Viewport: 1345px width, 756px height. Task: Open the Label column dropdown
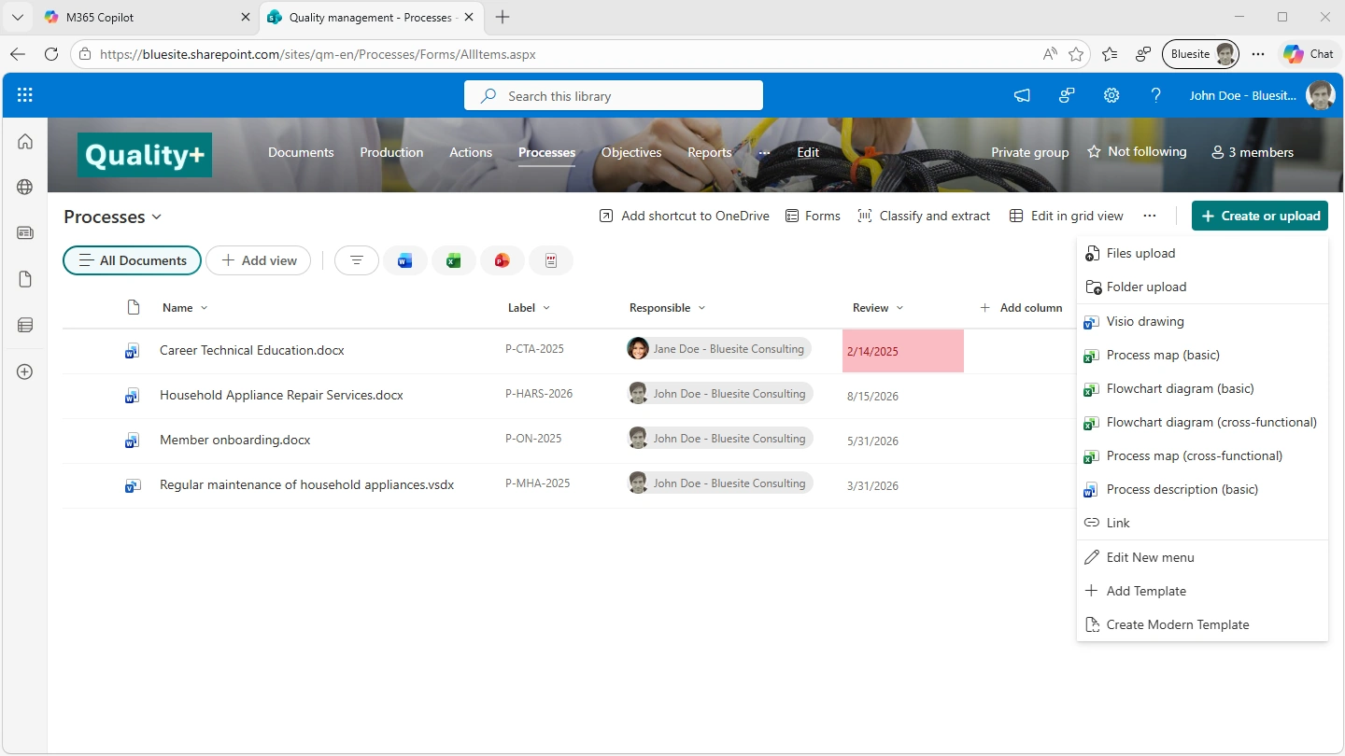(548, 307)
